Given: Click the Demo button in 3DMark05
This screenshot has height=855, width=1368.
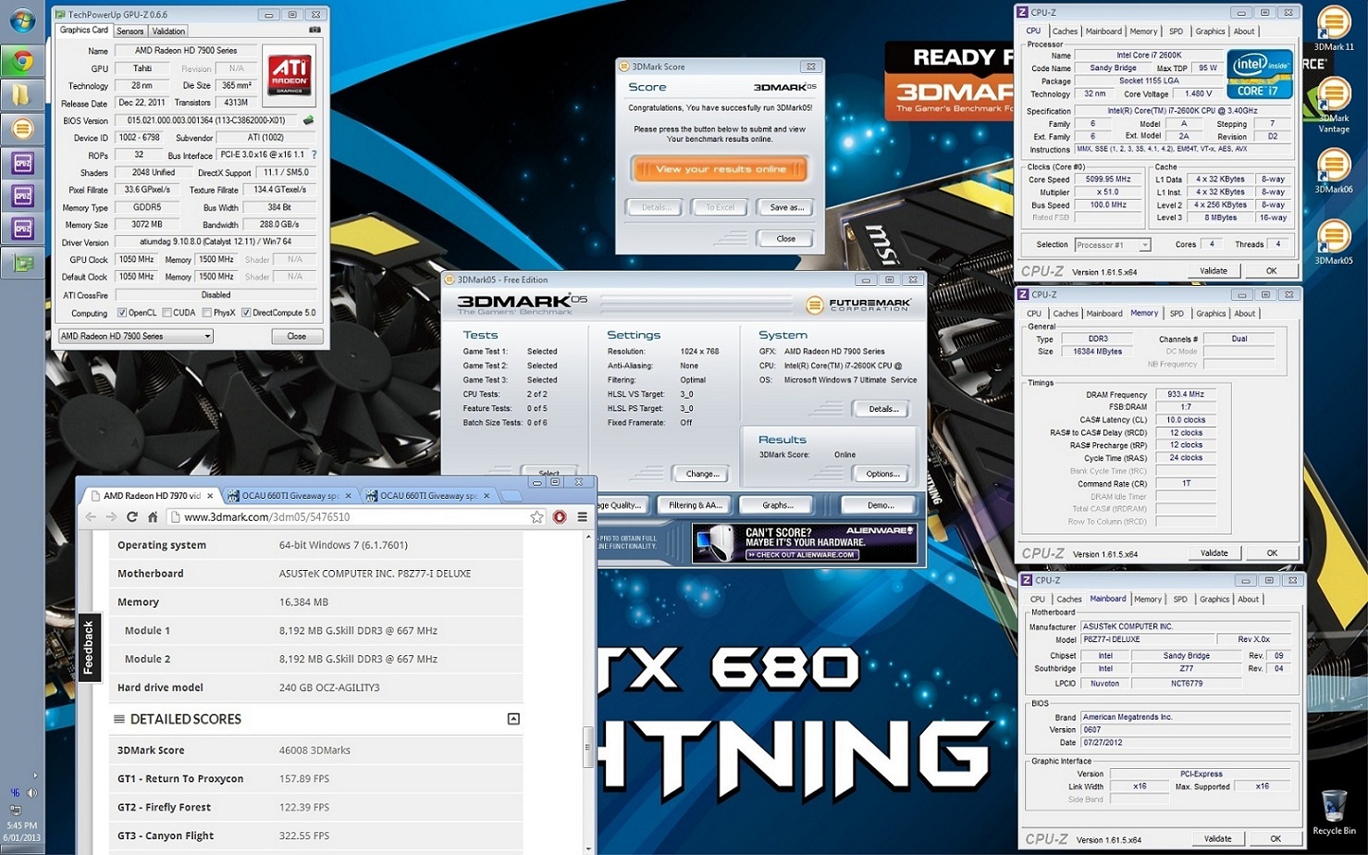Looking at the screenshot, I should coord(881,505).
